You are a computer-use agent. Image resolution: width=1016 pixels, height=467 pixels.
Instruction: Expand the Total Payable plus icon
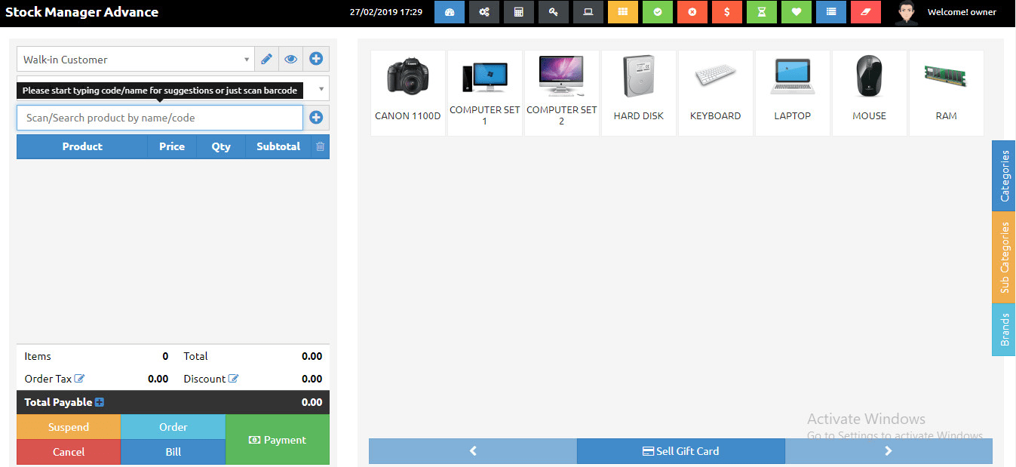(99, 402)
